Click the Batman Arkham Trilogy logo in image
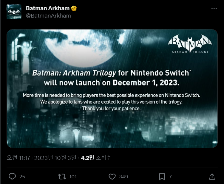This screenshot has height=184, width=224. point(190,44)
